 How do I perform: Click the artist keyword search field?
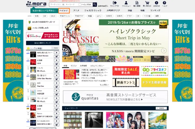64,5
